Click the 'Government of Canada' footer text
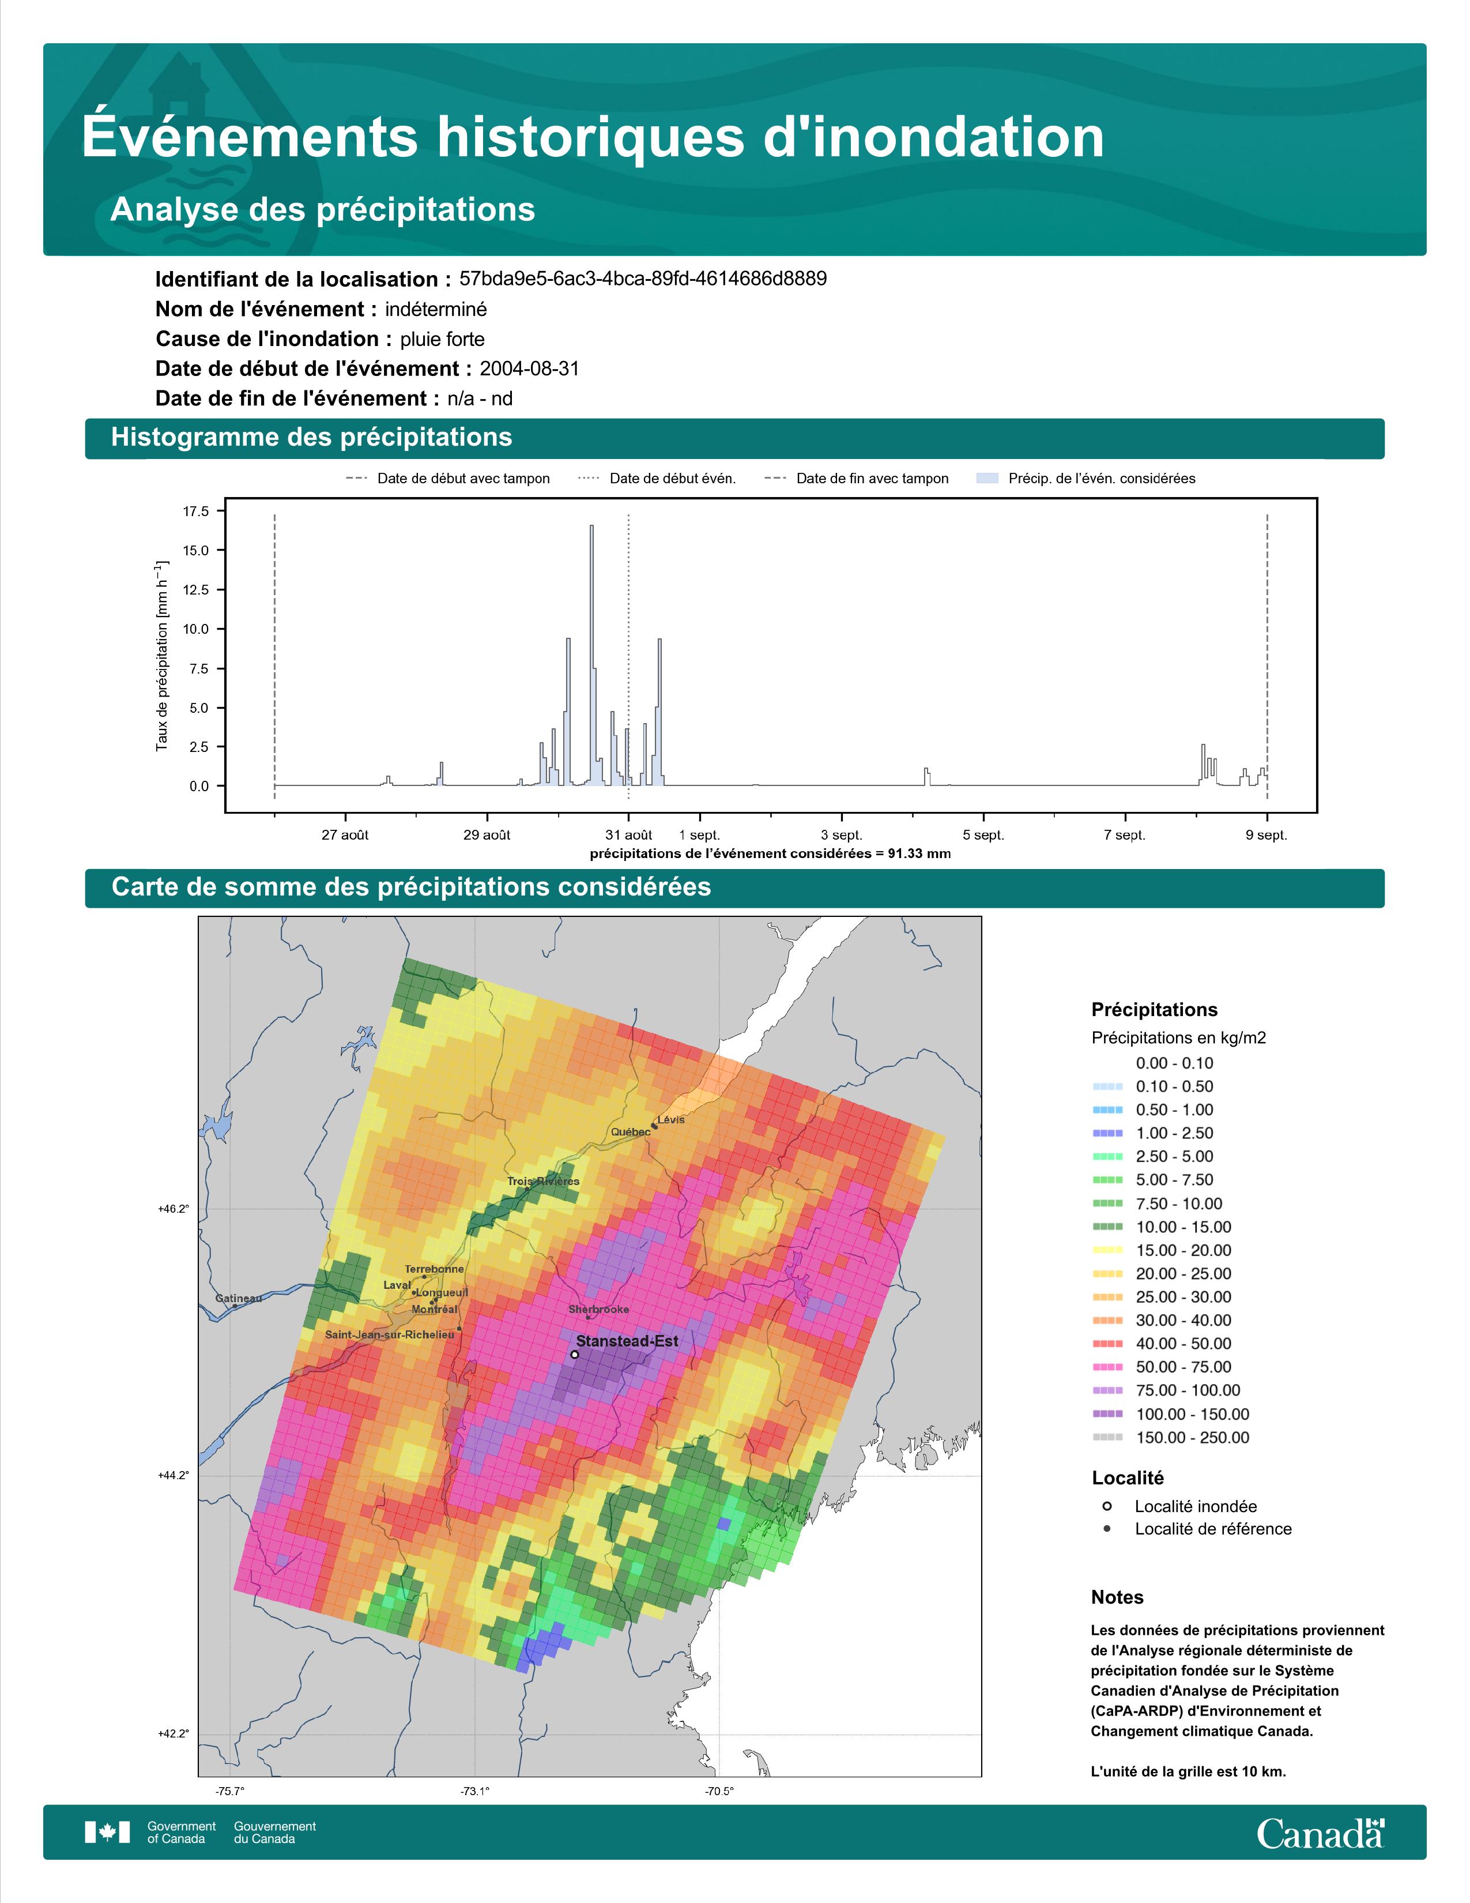This screenshot has height=1903, width=1470. (x=181, y=1833)
